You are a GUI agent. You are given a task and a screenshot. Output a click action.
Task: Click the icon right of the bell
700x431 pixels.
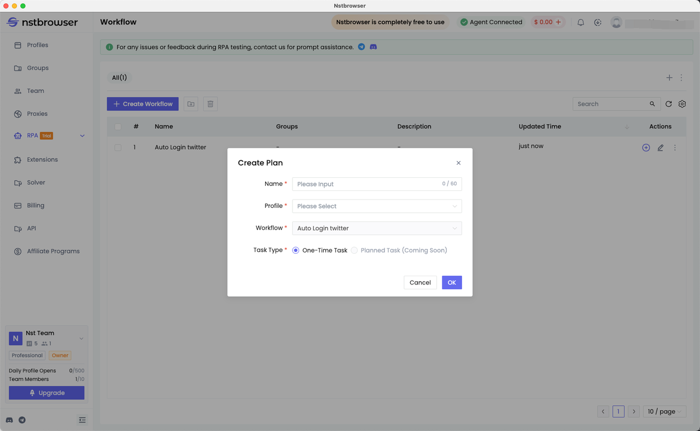click(x=598, y=22)
